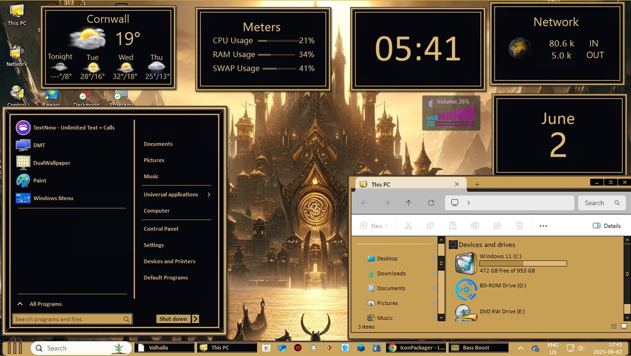Open Settings from start menu
Screen dimensions: 631x356
click(x=154, y=245)
